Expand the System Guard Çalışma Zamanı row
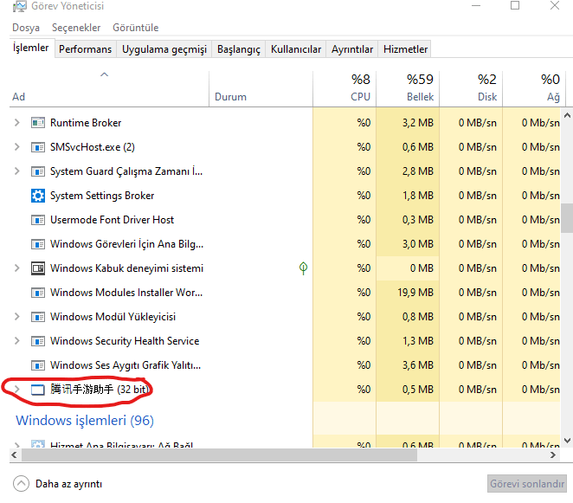 (x=16, y=171)
